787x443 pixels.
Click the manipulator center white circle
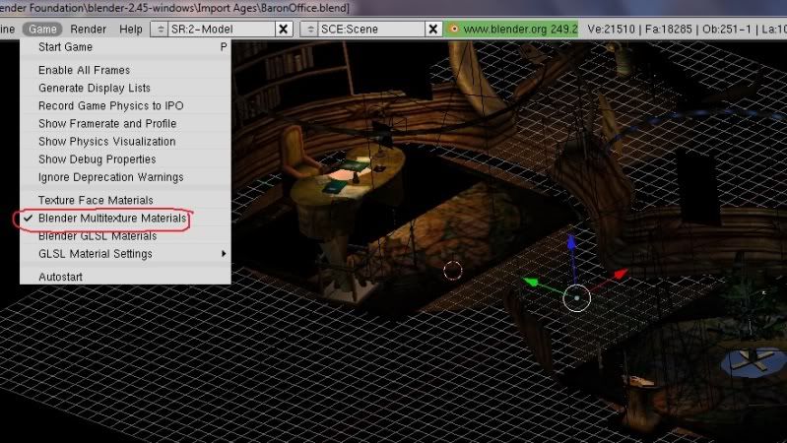tap(576, 298)
